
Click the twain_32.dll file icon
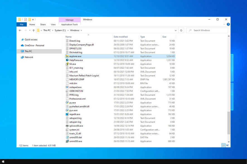[67, 133]
